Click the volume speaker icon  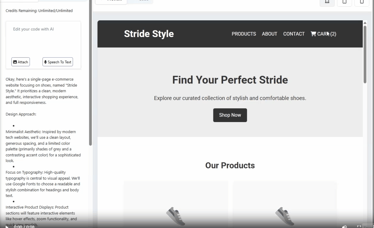(344, 226)
